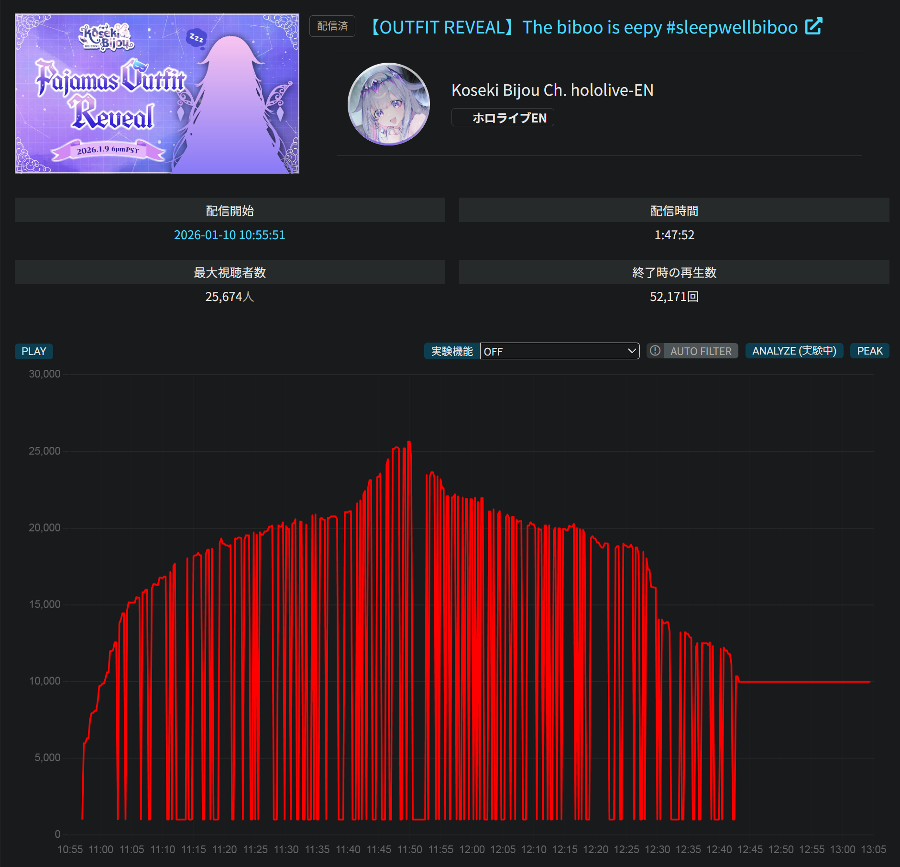Click the 1:47:52 duration value
900x867 pixels.
674,235
